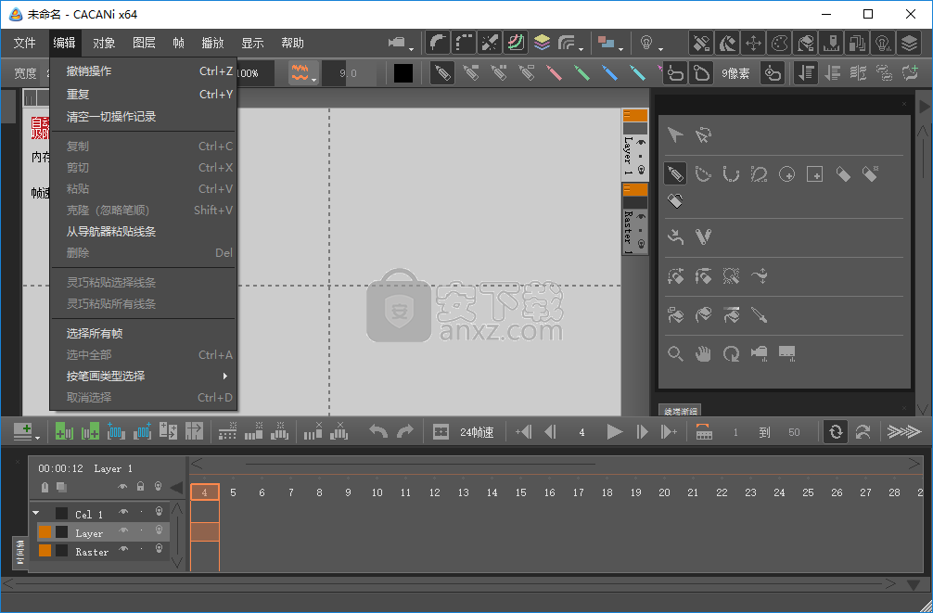Toggle onion skin bulb for Layer row

pos(159,530)
